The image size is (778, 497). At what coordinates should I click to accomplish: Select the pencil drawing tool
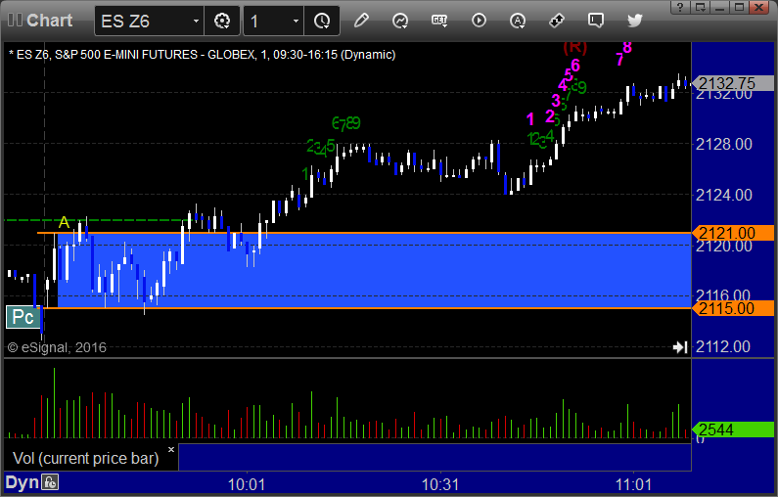361,21
